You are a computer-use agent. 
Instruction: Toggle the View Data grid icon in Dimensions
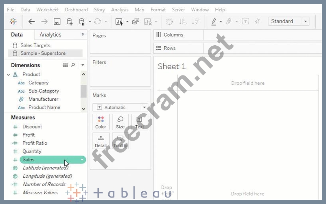click(x=65, y=65)
